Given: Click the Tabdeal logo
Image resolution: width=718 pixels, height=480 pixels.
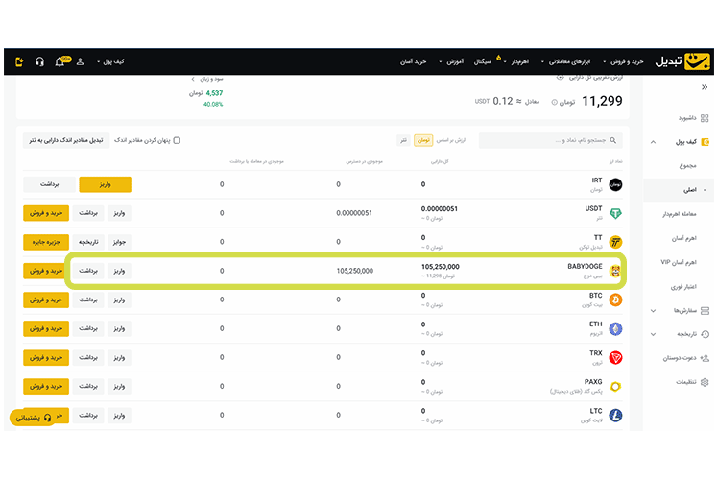Looking at the screenshot, I should click(682, 61).
